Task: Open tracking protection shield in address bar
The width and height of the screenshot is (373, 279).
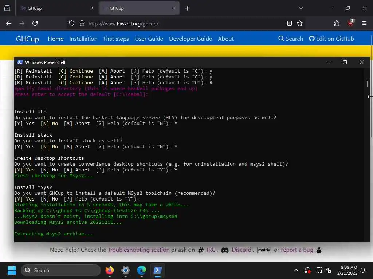Action: click(x=72, y=24)
